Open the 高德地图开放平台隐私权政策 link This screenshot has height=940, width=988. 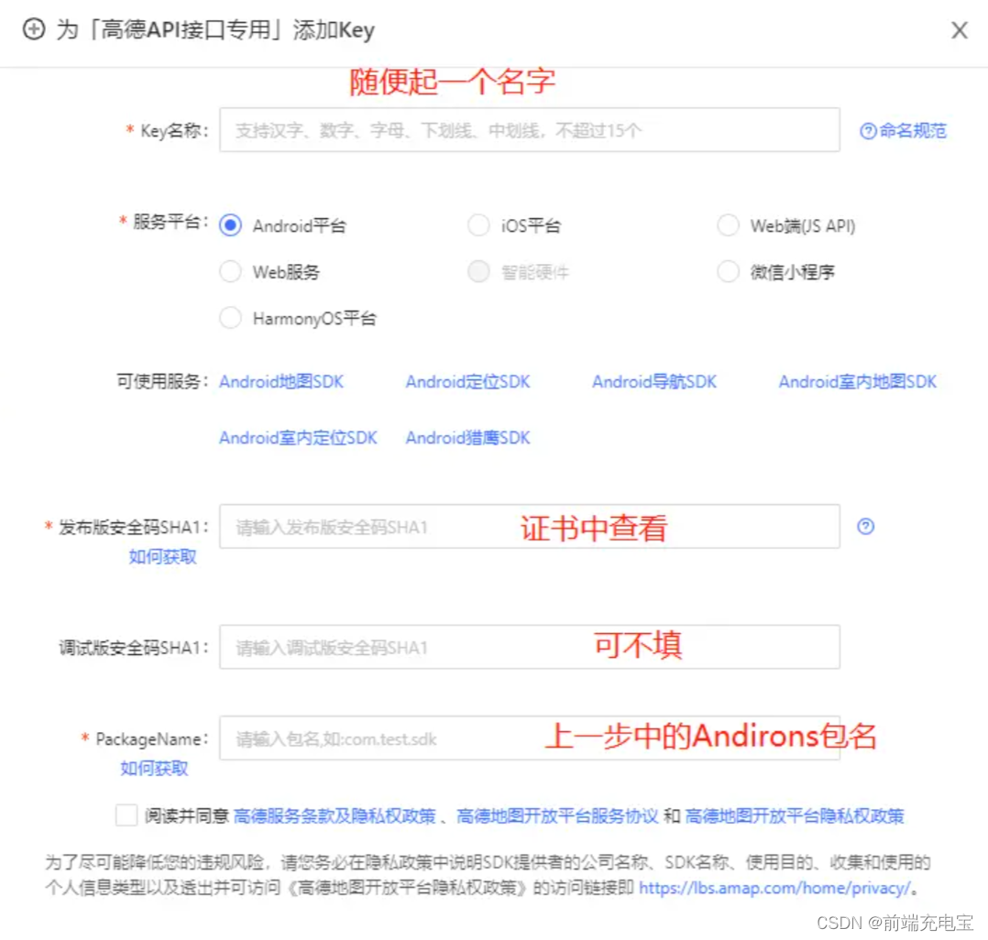[795, 816]
